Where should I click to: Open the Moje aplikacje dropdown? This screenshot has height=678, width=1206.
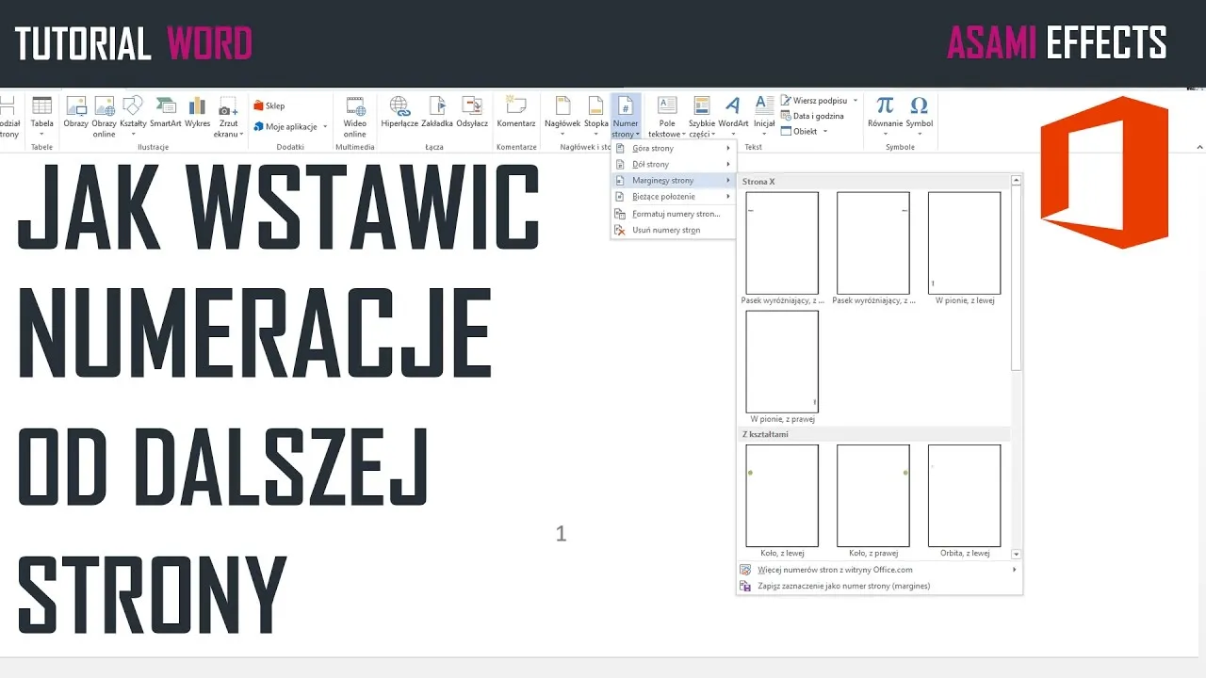coord(290,126)
